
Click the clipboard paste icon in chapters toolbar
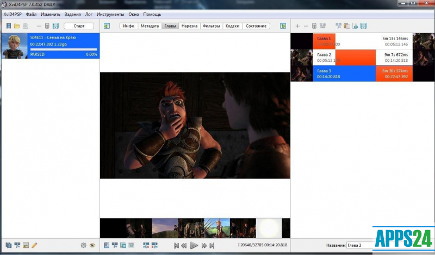347,25
